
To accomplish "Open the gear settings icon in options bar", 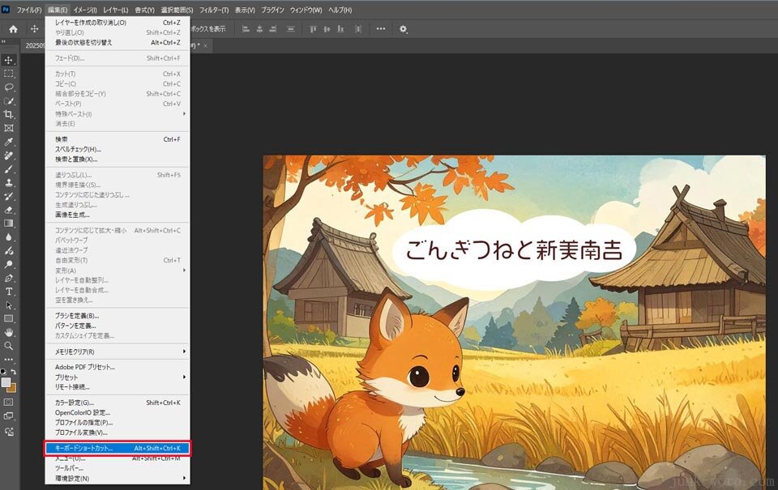I will coord(404,29).
